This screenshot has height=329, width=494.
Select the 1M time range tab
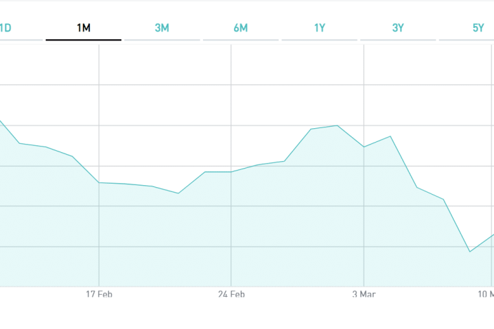[x=84, y=28]
